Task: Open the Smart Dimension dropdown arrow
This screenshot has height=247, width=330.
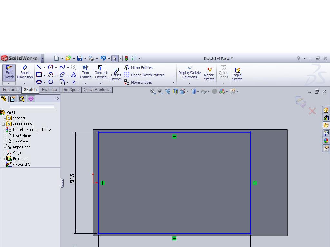Action: click(25, 83)
